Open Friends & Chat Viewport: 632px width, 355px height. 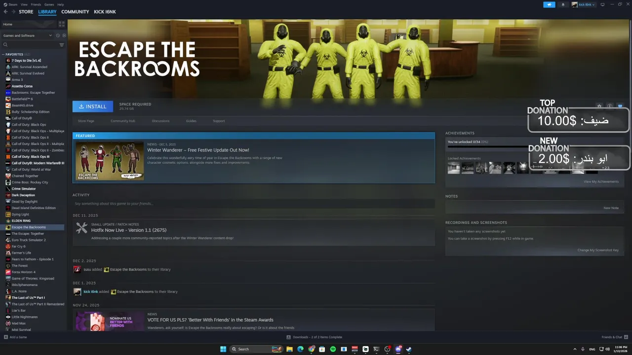coord(614,337)
